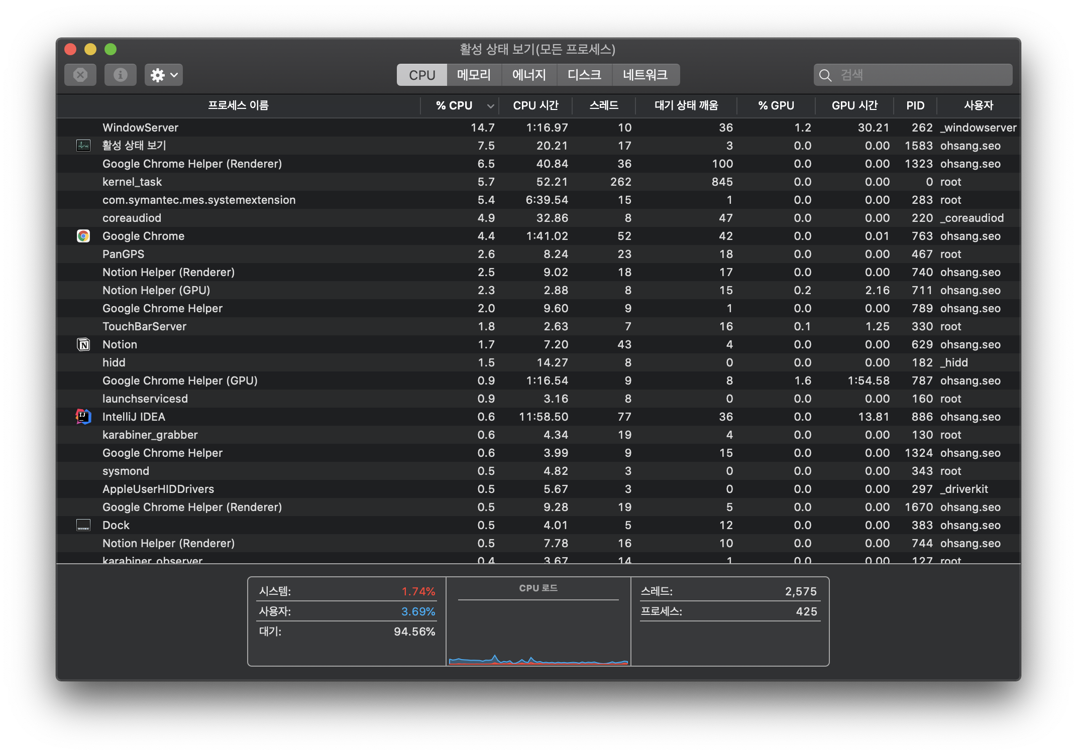This screenshot has height=755, width=1077.
Task: Click the IntelliJ IDEA app icon
Action: coord(83,417)
